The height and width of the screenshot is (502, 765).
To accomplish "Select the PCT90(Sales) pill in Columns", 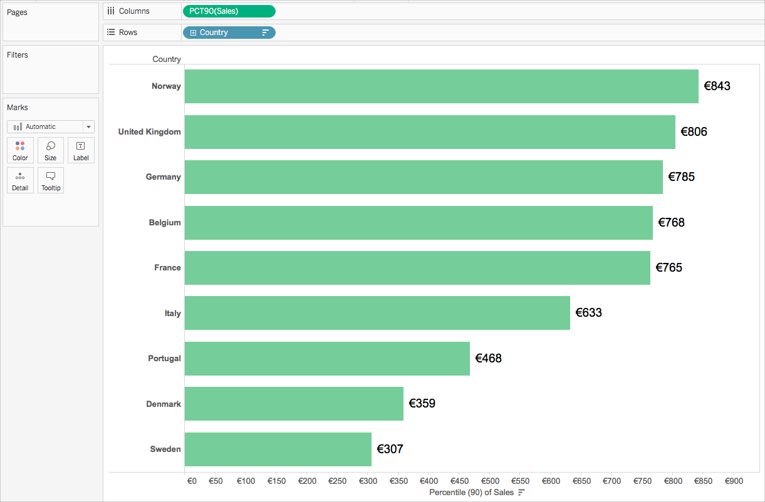I will (229, 11).
